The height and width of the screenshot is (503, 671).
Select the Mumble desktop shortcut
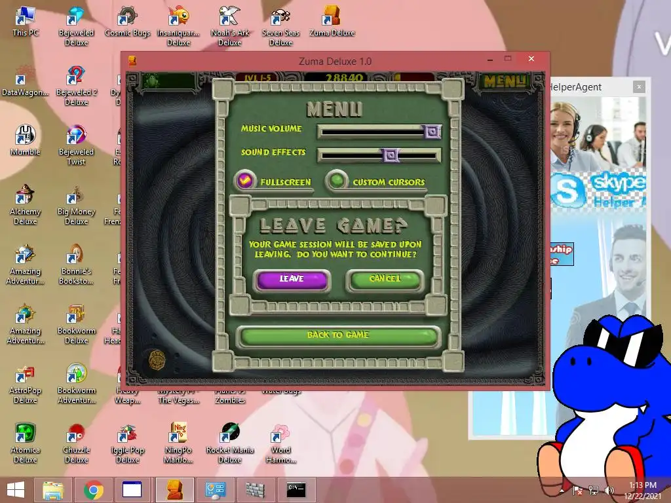pyautogui.click(x=26, y=141)
